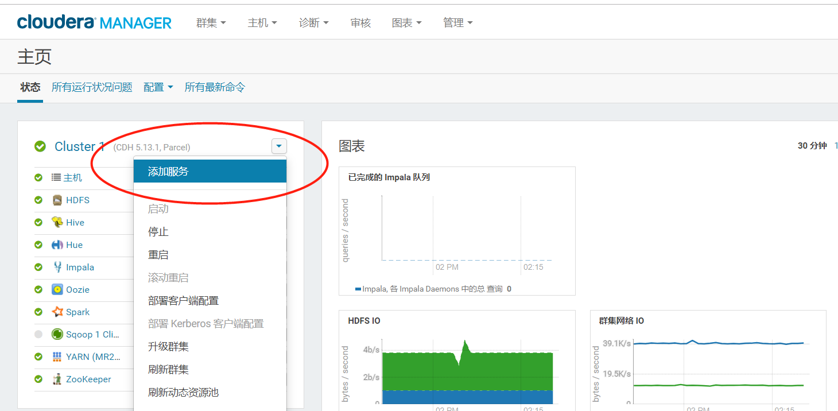Select the 30 分钟 time range
This screenshot has height=411, width=838.
pos(812,146)
